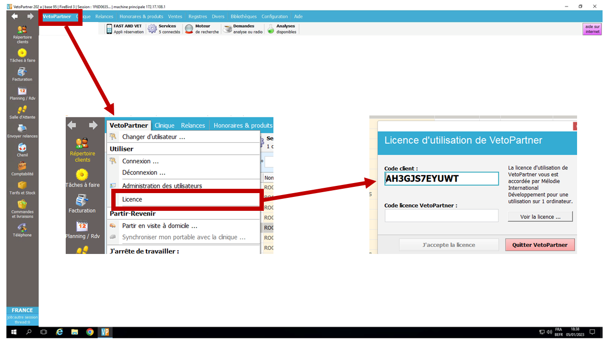Open the Bibliothèques menu
The image size is (614, 345).
tap(244, 16)
